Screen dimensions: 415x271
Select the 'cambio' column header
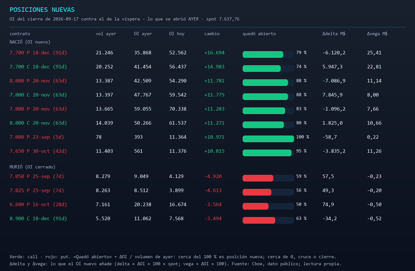212,34
